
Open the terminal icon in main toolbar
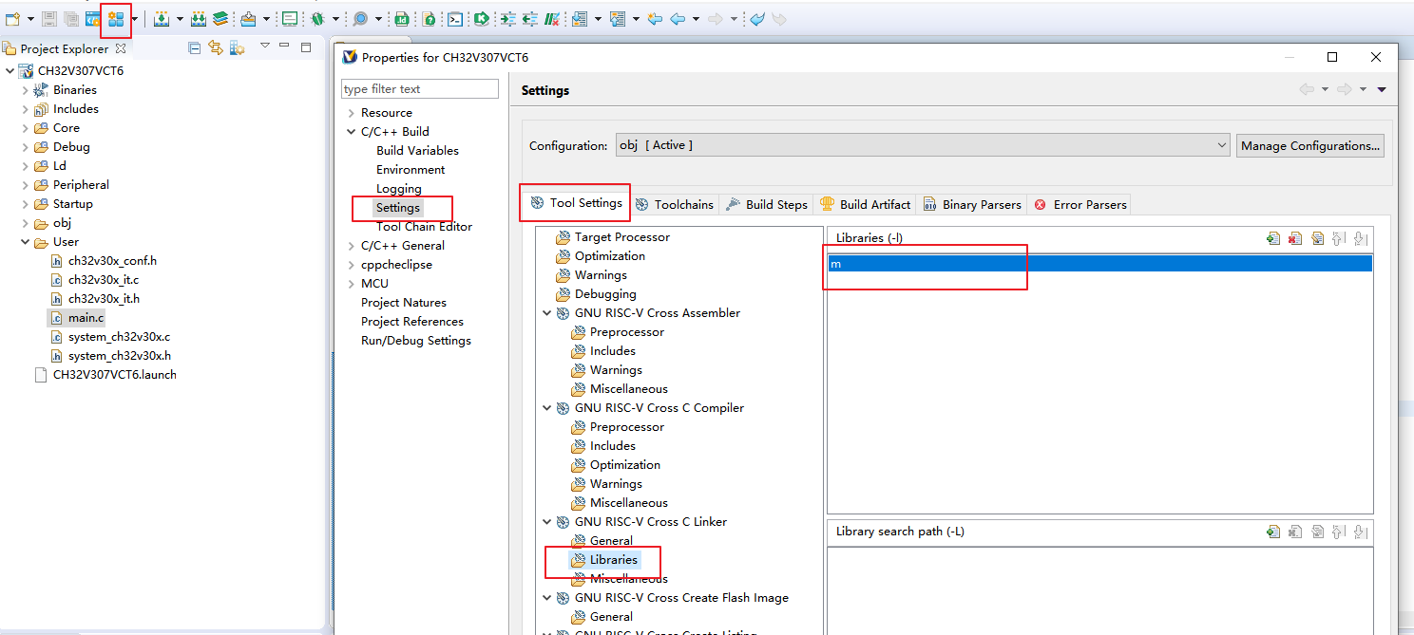point(456,19)
